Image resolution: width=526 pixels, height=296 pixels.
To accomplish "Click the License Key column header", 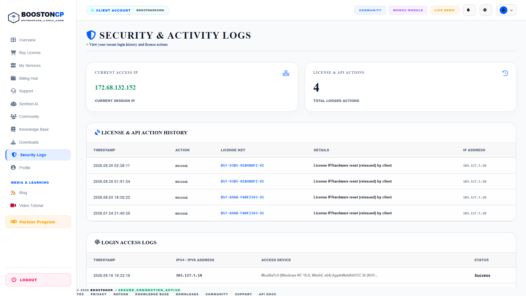I will pyautogui.click(x=233, y=150).
